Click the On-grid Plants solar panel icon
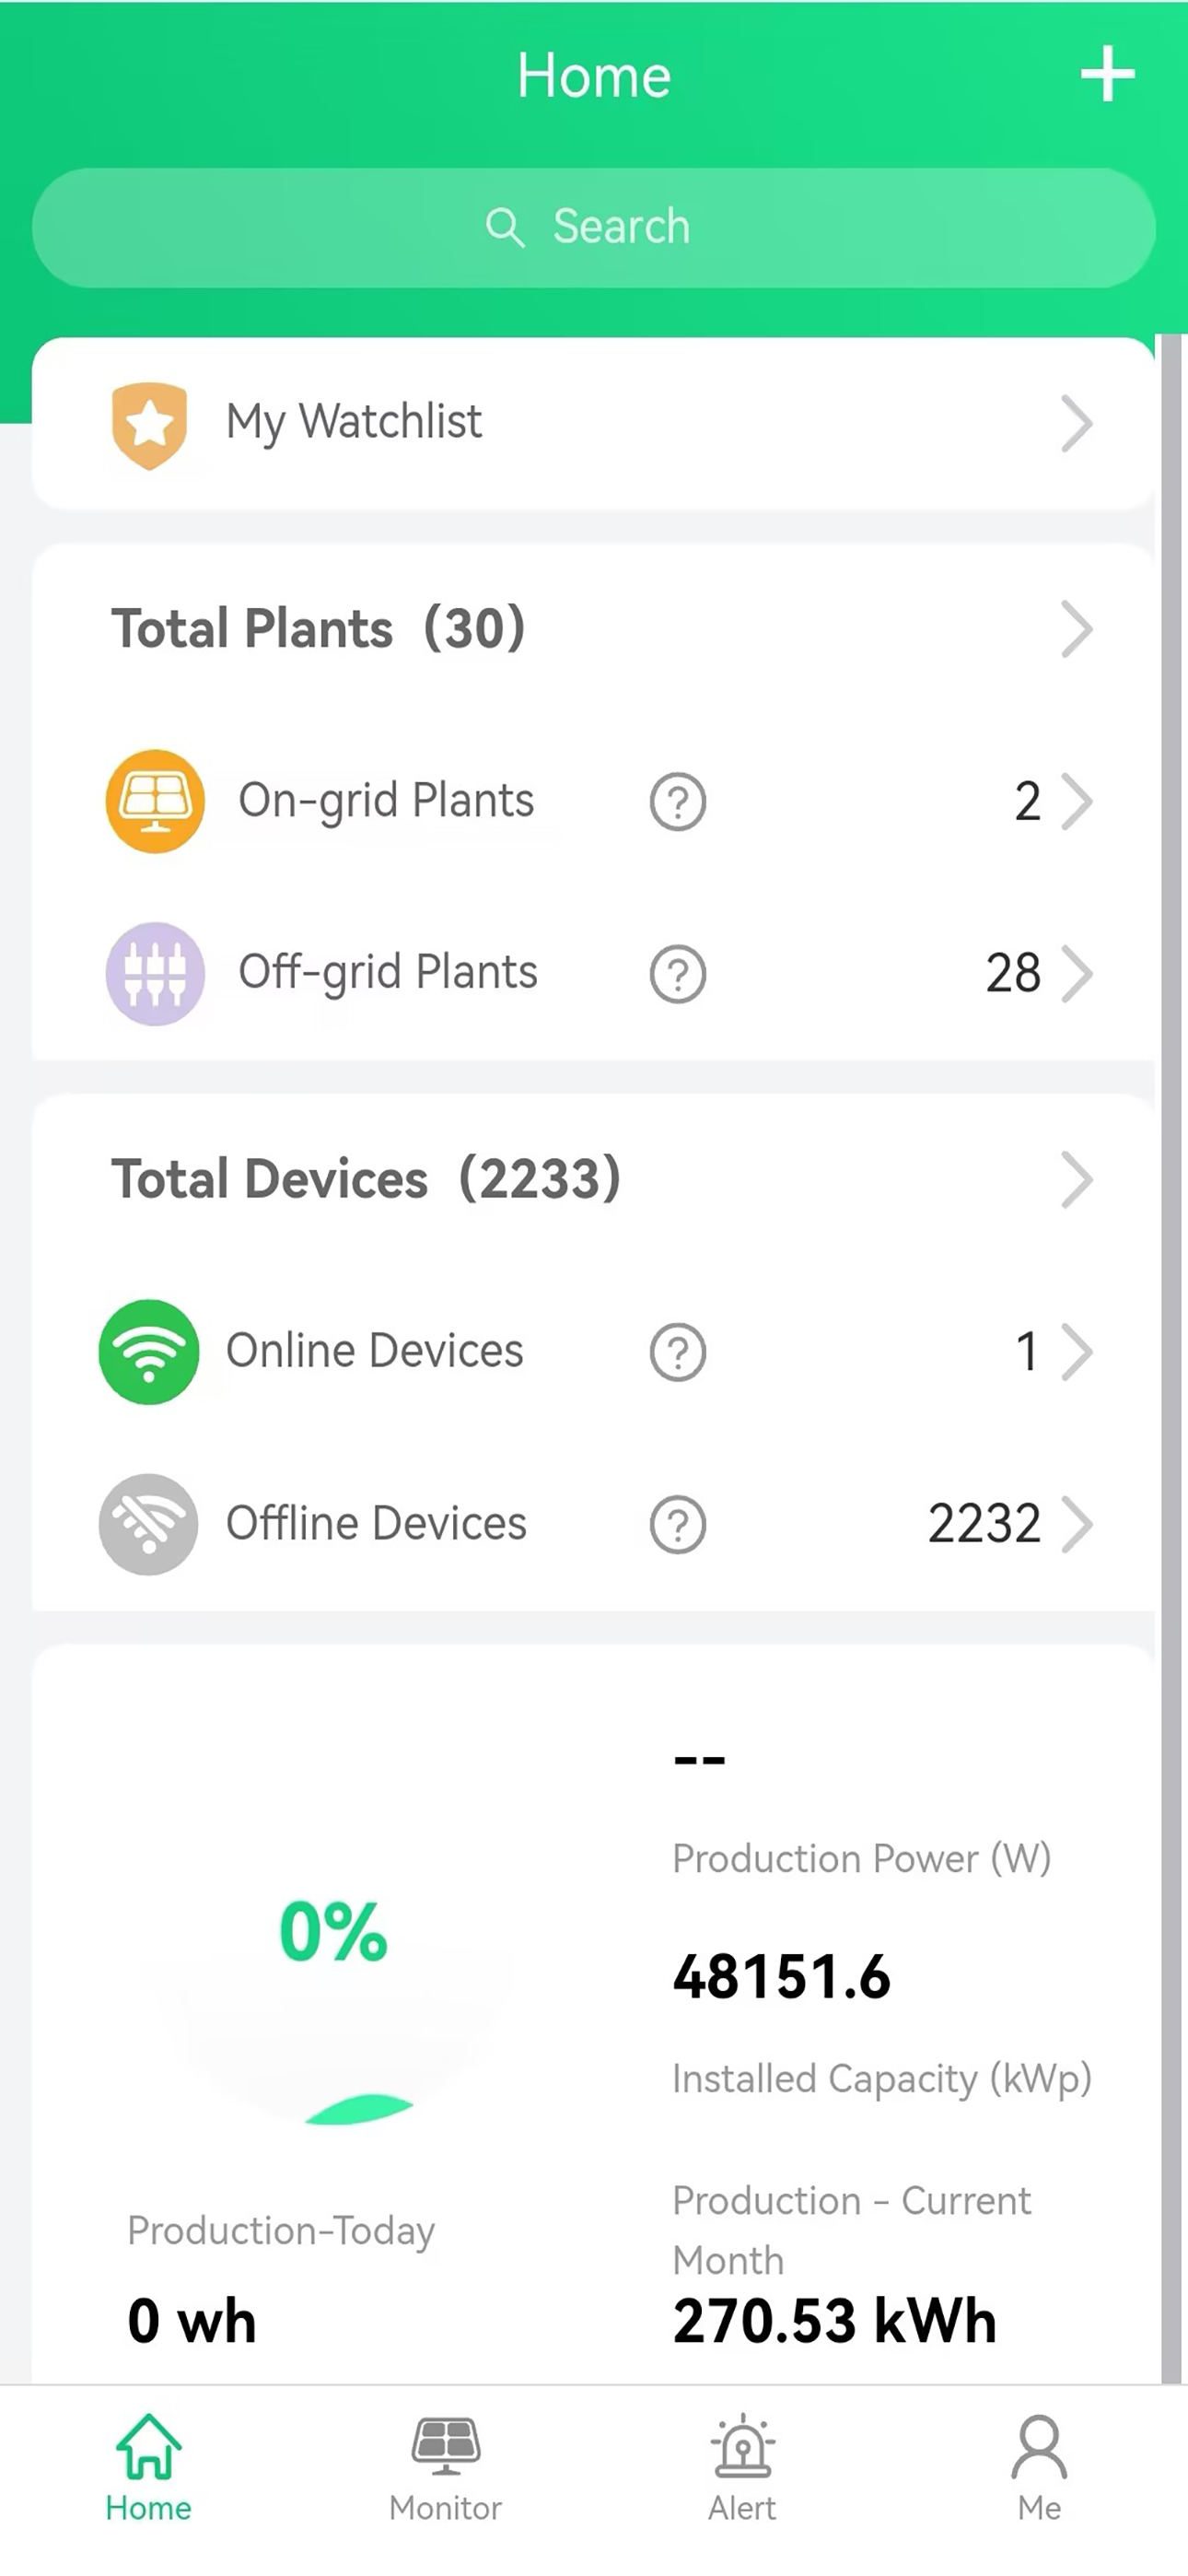 [155, 801]
